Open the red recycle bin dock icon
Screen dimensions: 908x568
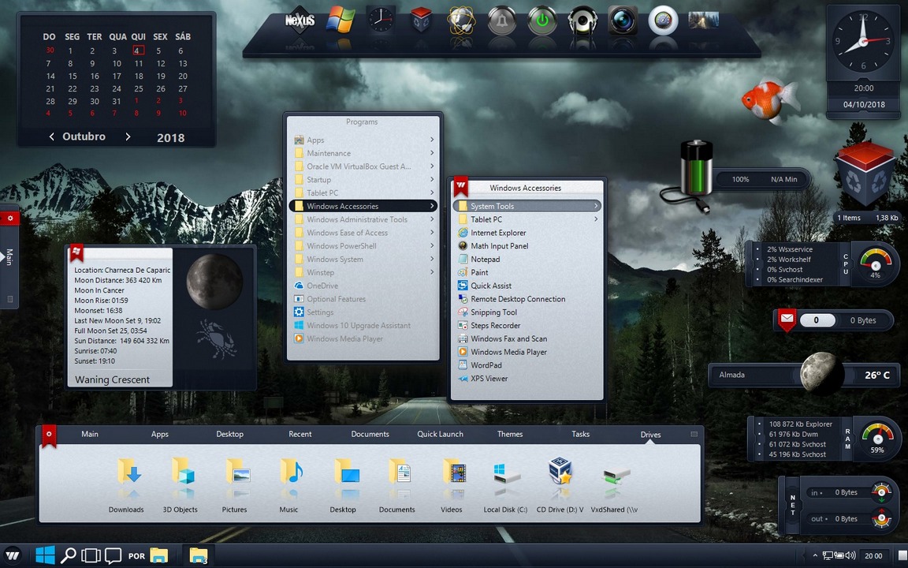pyautogui.click(x=421, y=21)
